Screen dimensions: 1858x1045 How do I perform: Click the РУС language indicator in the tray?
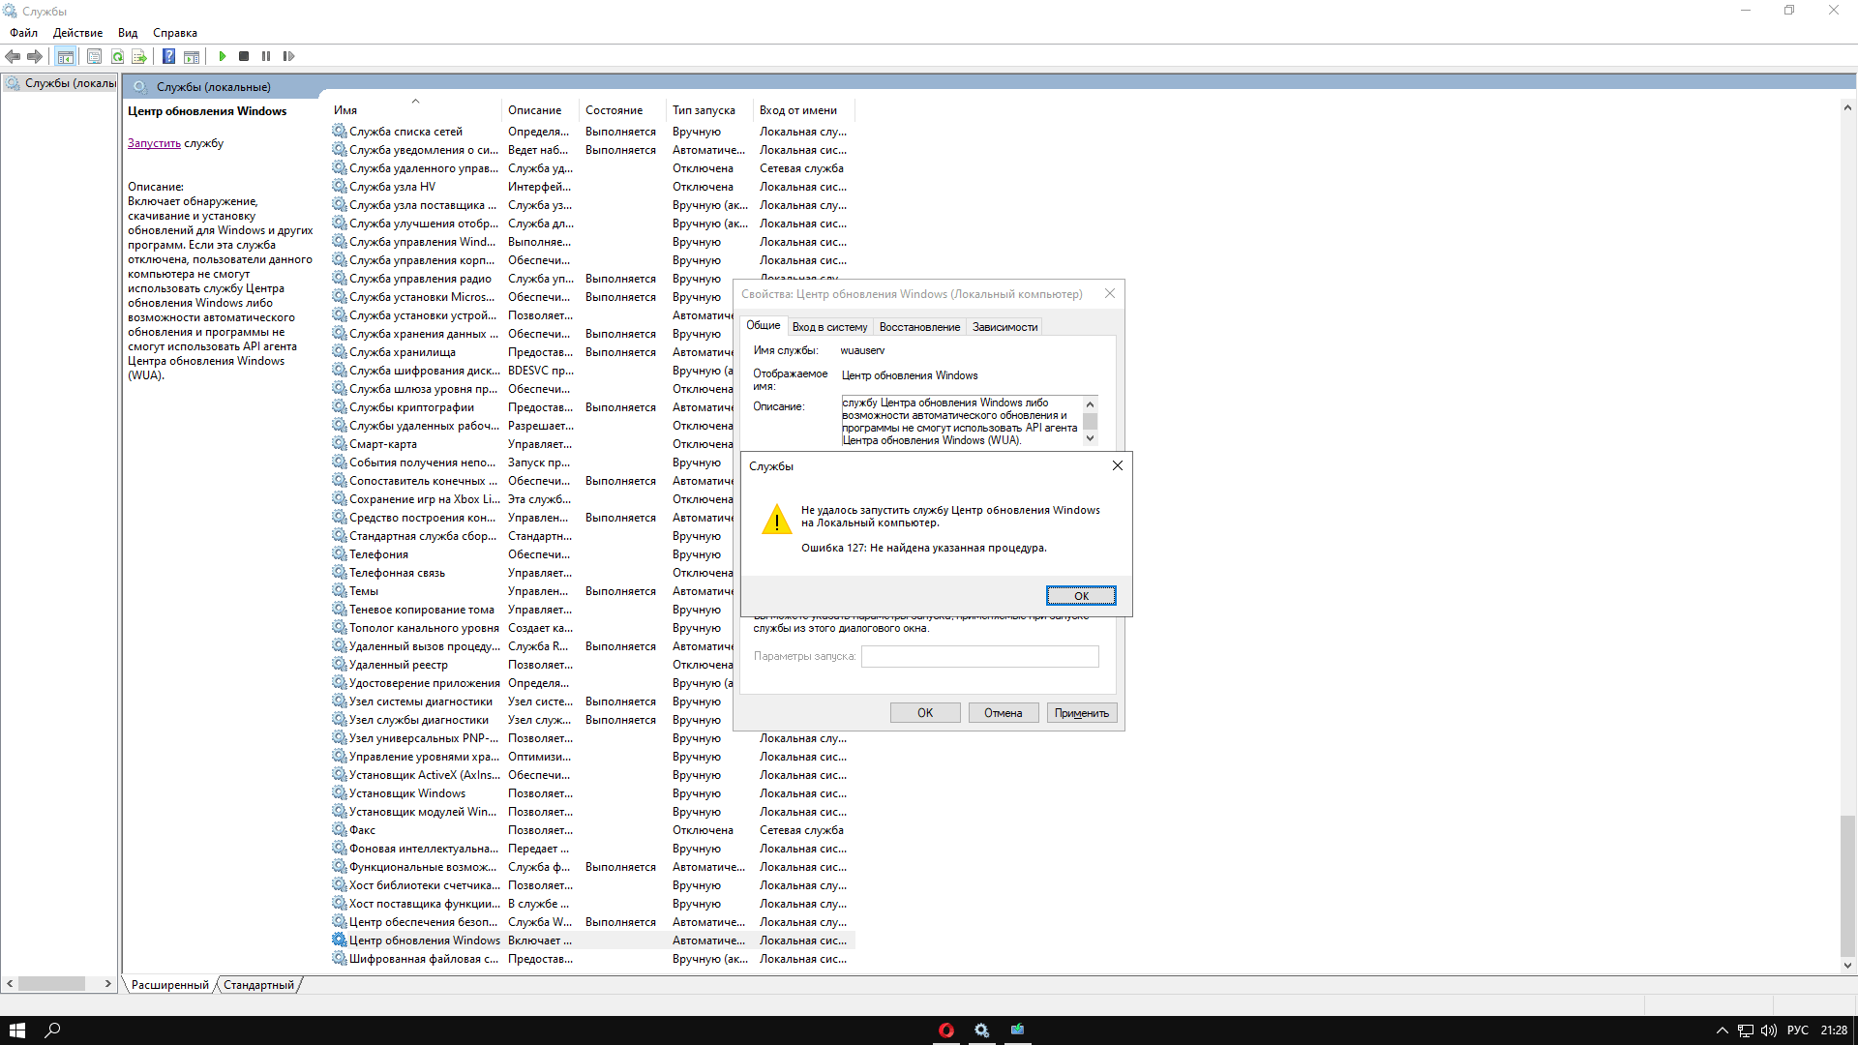[x=1798, y=1030]
